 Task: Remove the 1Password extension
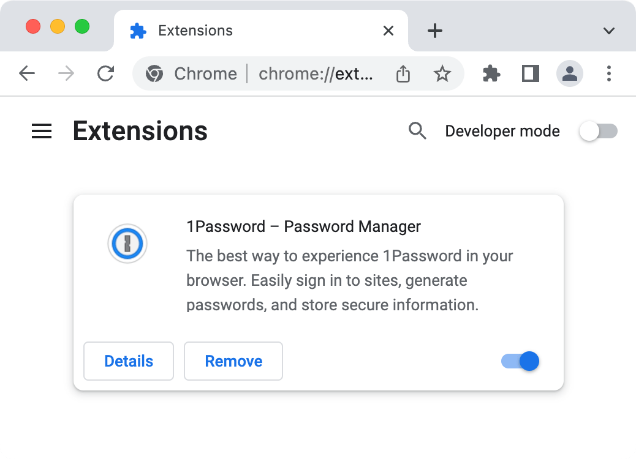(233, 361)
